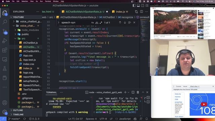Click Ln 77, Col 37 status item
This screenshot has width=215, height=121.
[x=75, y=119]
